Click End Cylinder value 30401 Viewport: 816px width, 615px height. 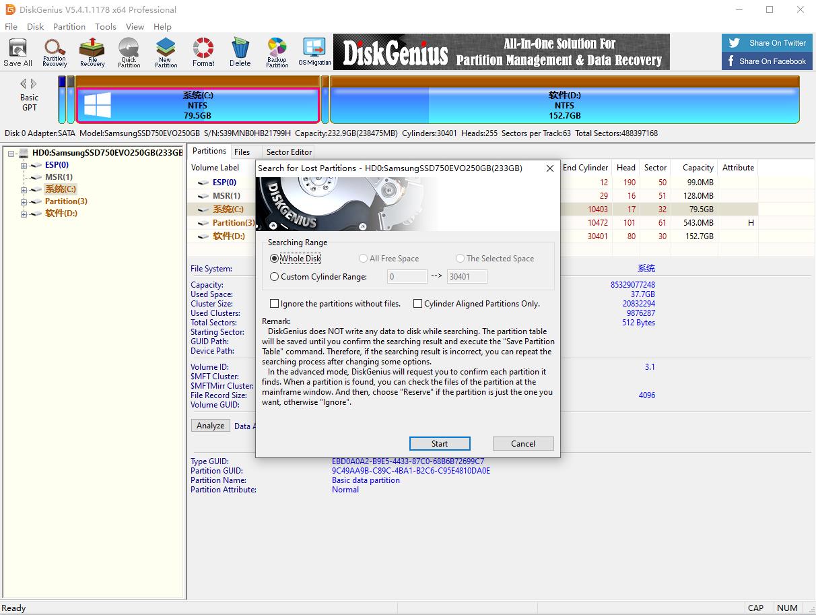598,236
